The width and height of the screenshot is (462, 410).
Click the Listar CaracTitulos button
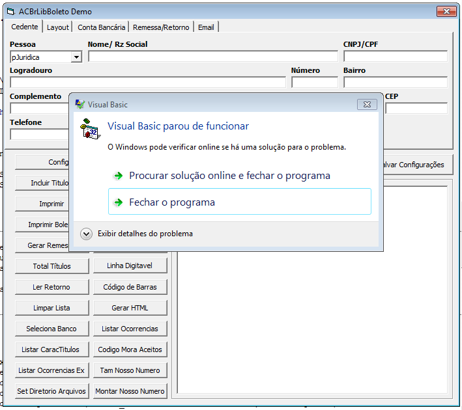click(52, 349)
